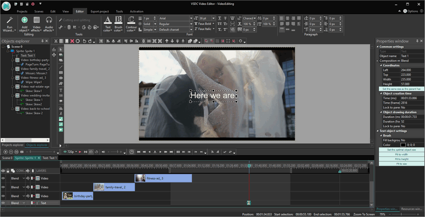Click the cut scissors icon in editing toolbar
425x217 pixels.
[56, 41]
